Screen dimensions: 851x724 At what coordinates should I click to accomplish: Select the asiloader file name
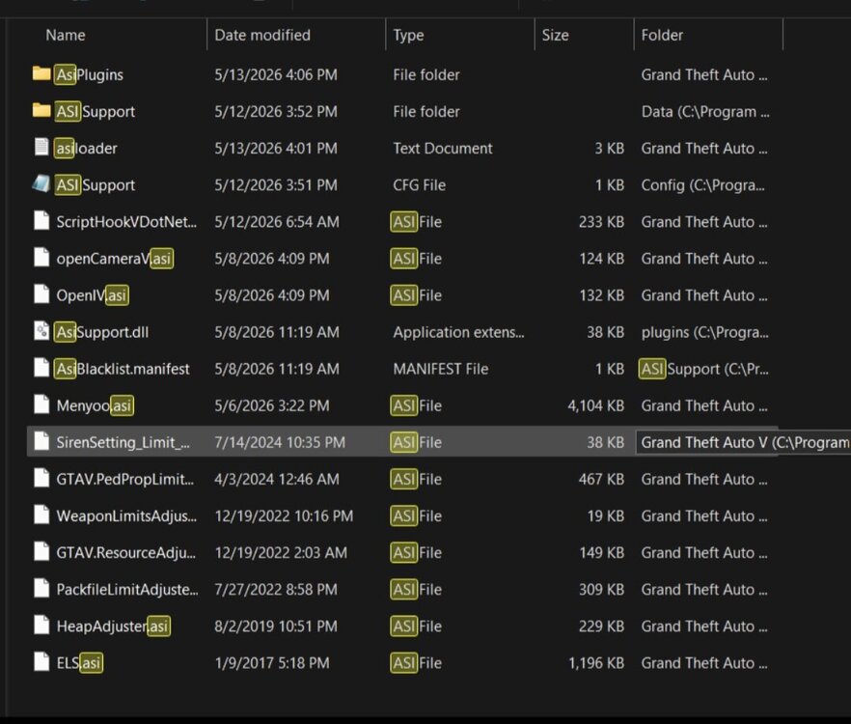[x=86, y=149]
